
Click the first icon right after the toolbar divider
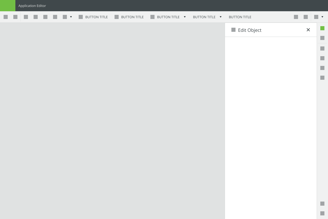click(26, 17)
